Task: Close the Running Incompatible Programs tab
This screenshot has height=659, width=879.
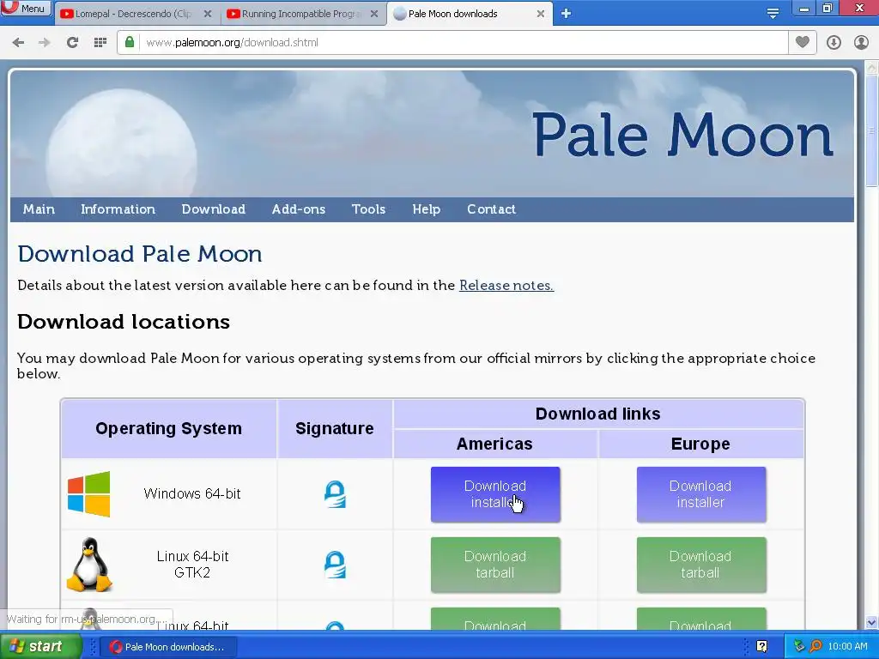Action: pos(374,14)
